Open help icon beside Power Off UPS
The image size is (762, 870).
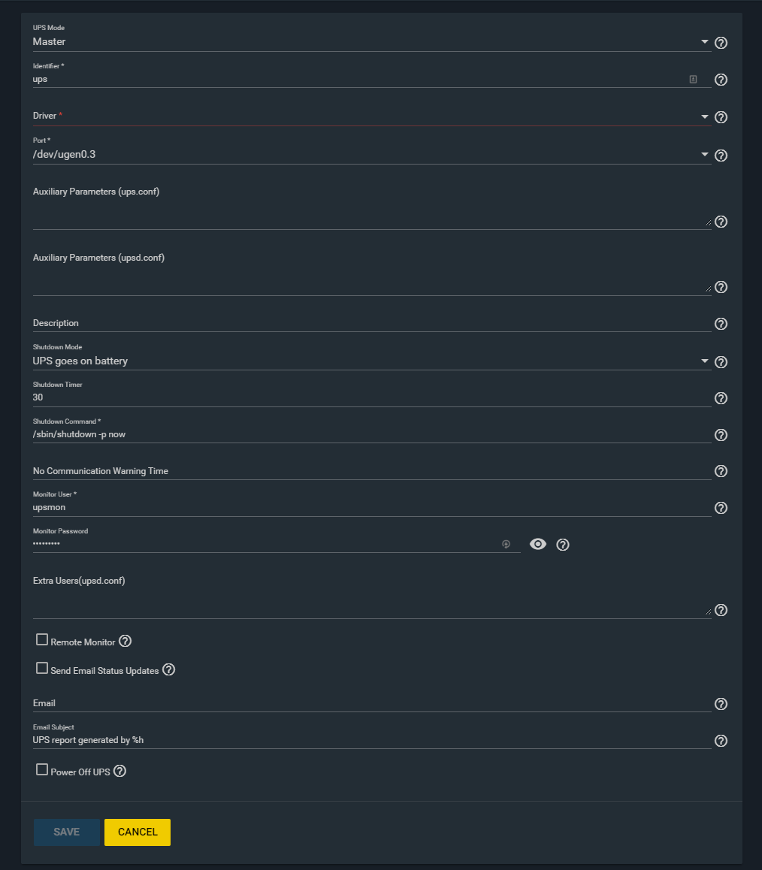(119, 771)
